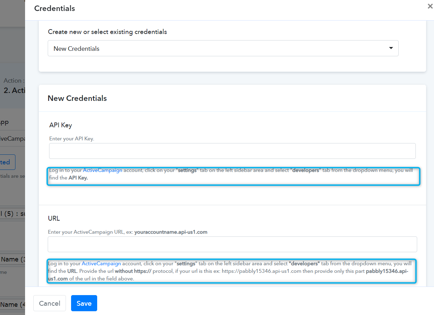The width and height of the screenshot is (434, 315).
Task: Save the new credentials
Action: [84, 303]
